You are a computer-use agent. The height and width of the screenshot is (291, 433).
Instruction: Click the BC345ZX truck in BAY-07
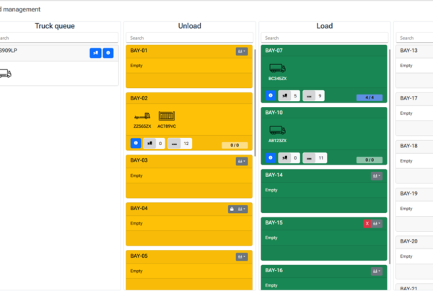277,69
